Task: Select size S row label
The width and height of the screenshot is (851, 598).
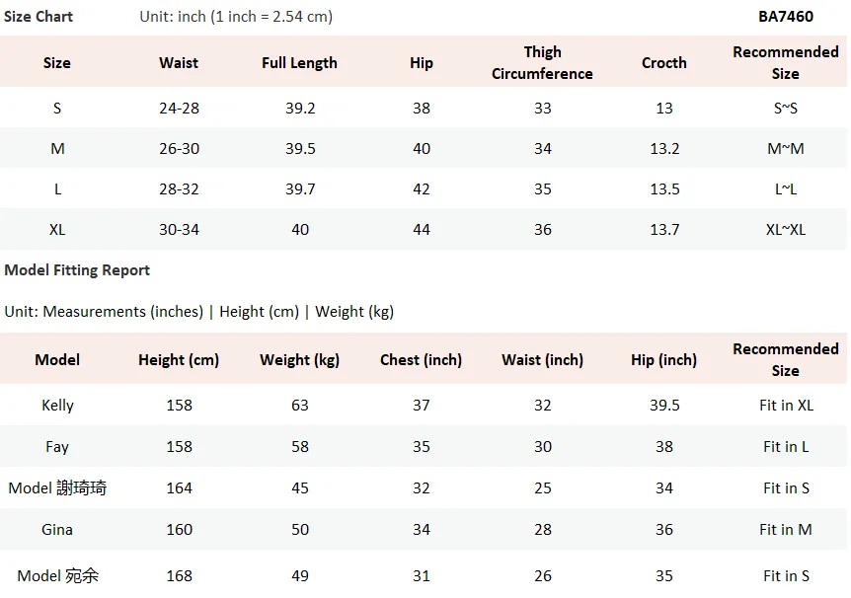Action: tap(57, 108)
